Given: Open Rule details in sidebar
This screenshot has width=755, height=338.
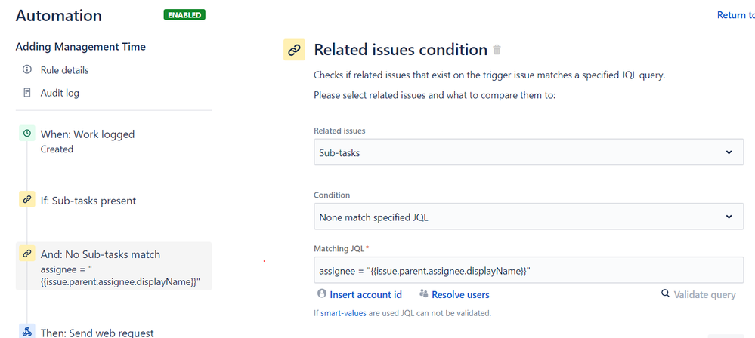Looking at the screenshot, I should click(64, 70).
